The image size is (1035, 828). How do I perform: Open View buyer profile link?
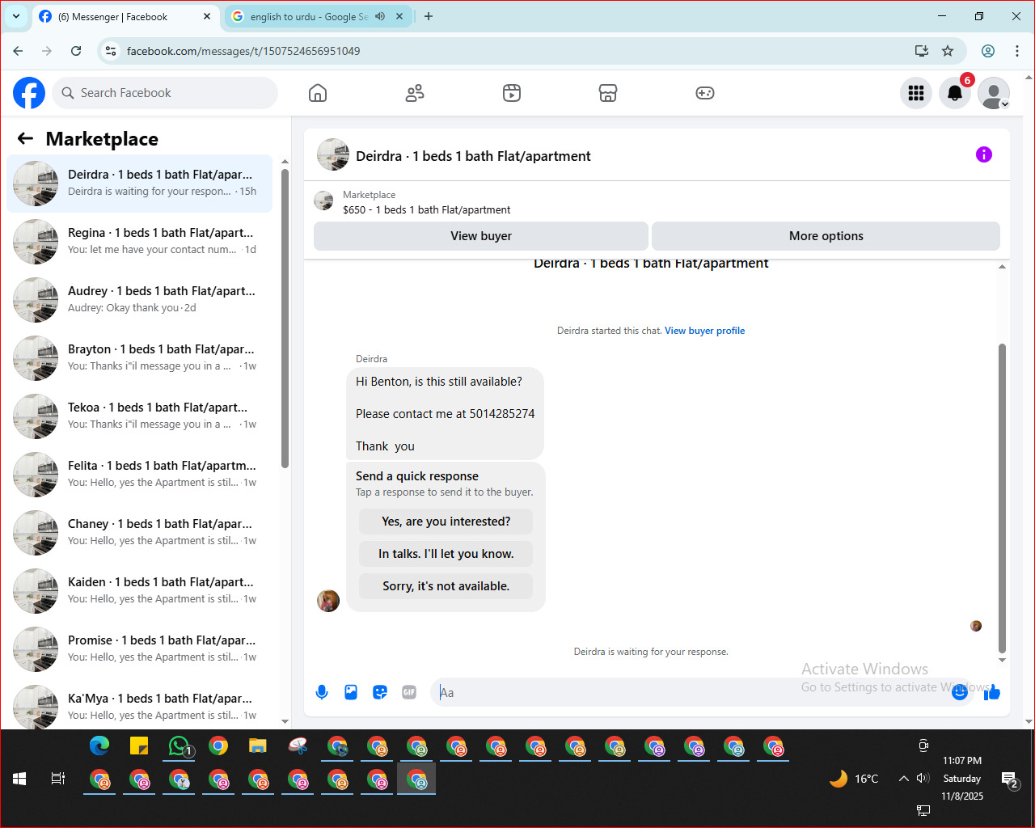(x=704, y=331)
